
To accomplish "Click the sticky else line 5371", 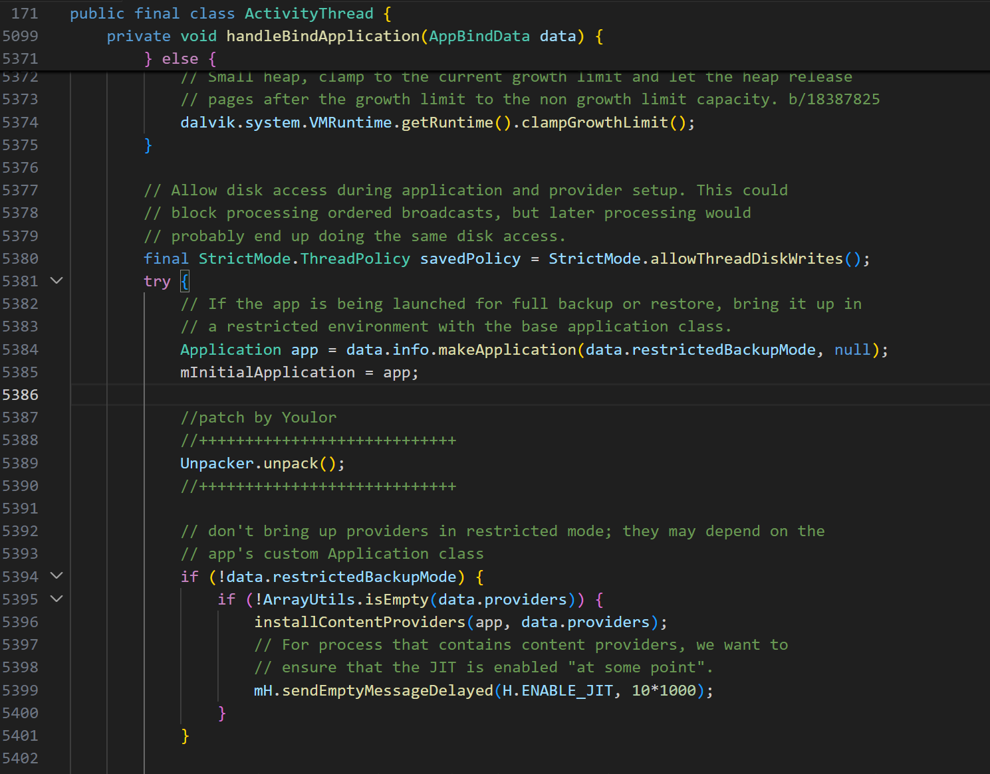I will pyautogui.click(x=180, y=59).
